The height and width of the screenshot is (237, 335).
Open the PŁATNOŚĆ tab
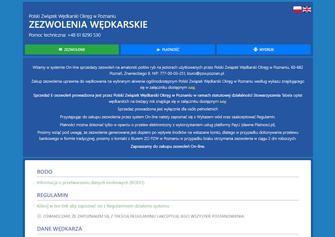pyautogui.click(x=168, y=49)
